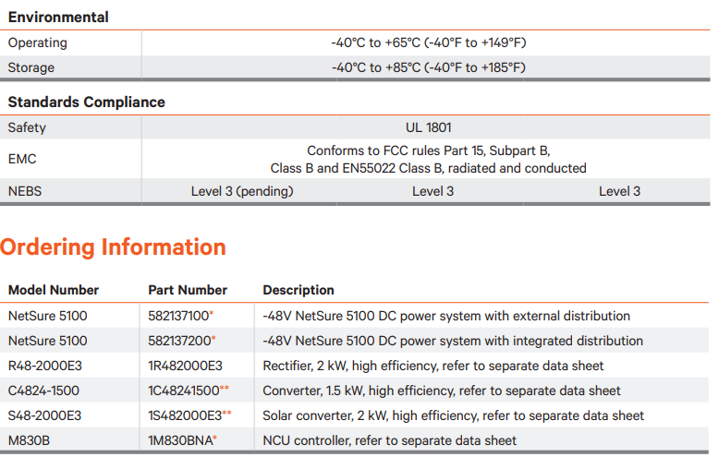Select storage range -40°C to +85°C text
This screenshot has width=719, height=457.
(x=428, y=67)
